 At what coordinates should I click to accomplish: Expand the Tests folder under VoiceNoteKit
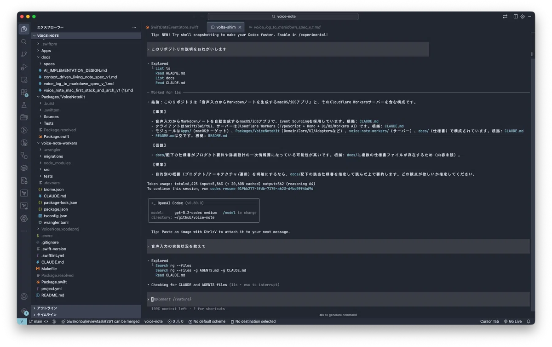pos(86,123)
